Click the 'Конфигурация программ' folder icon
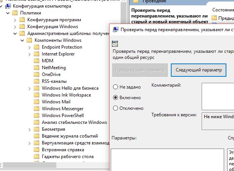This screenshot has width=234, height=171. pyautogui.click(x=22, y=20)
